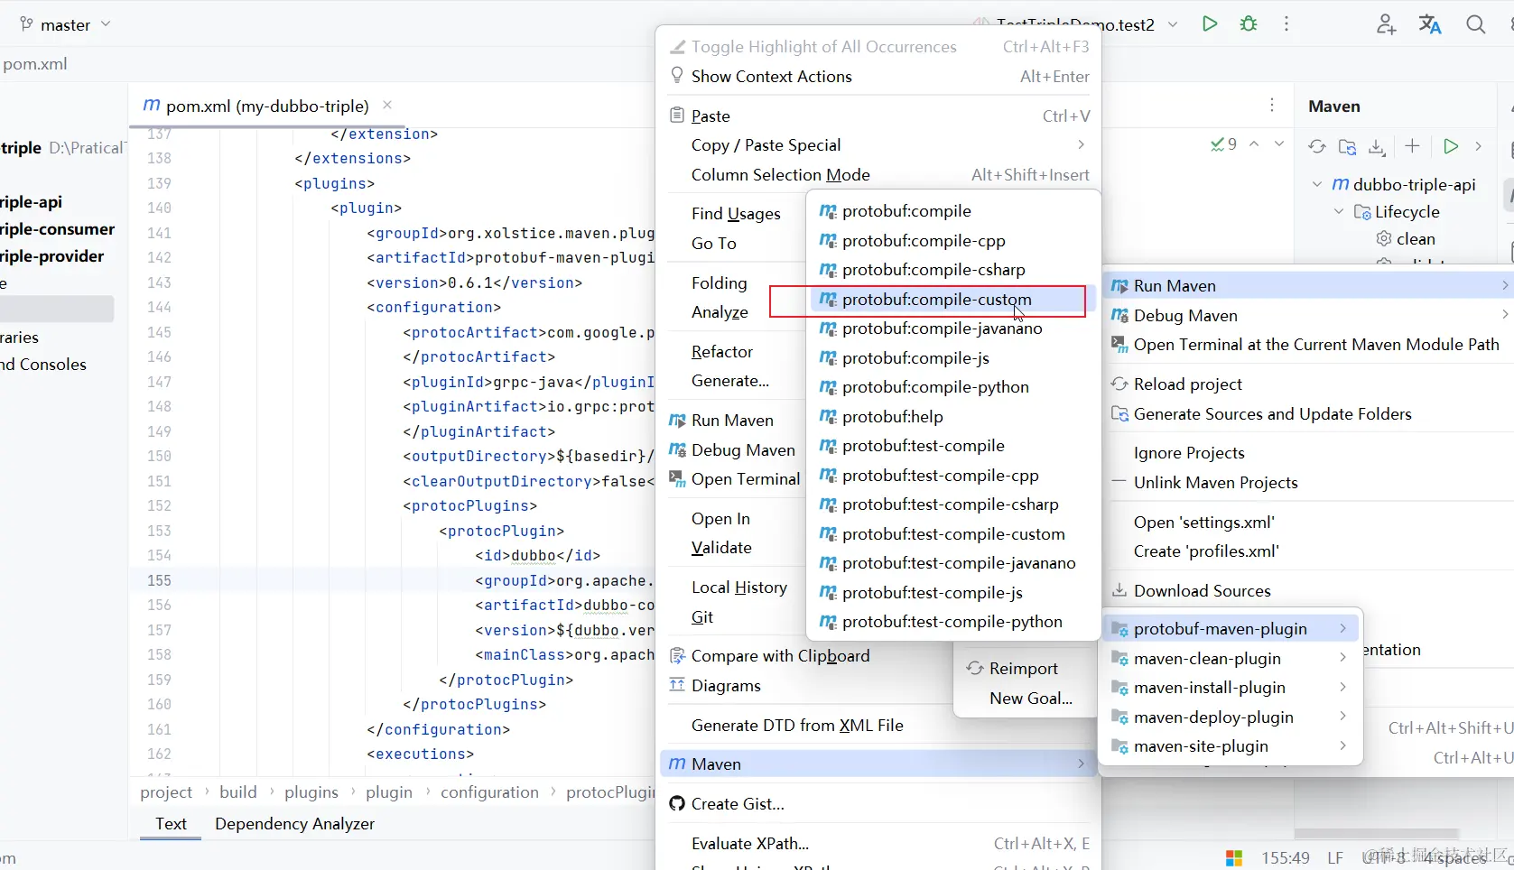Start debugging with the bug icon
Image resolution: width=1514 pixels, height=870 pixels.
tap(1249, 24)
